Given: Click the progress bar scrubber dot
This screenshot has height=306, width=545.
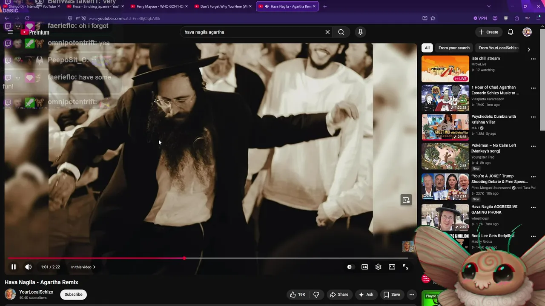Looking at the screenshot, I should 184,258.
